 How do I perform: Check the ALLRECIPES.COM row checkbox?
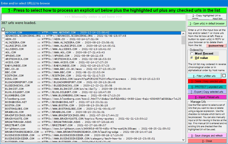coord(3,46)
